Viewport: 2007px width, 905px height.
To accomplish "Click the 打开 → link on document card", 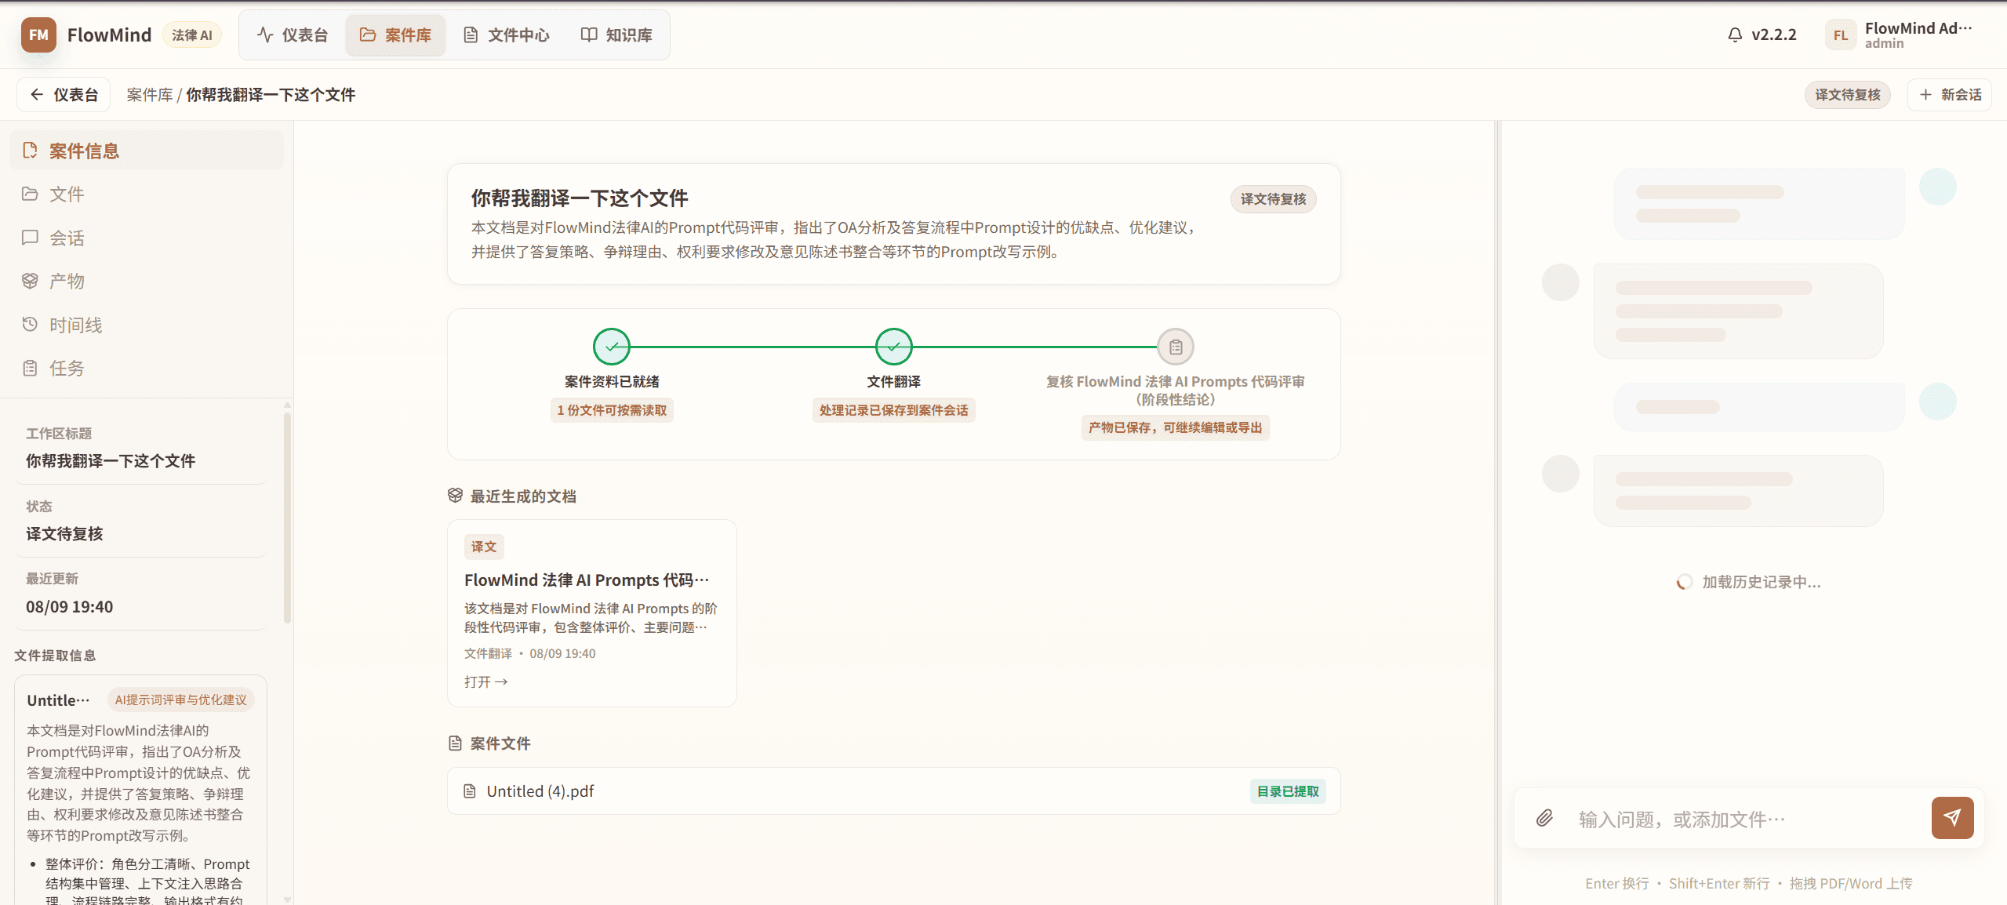I will click(485, 681).
